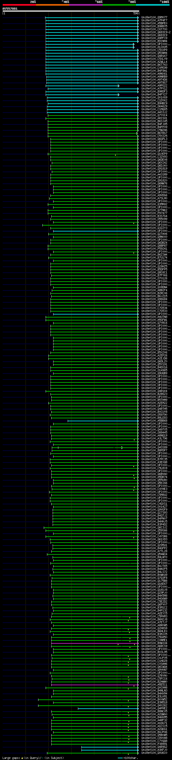Image resolution: width=172 pixels, height=760 pixels.
Task: Click the UniRef100_A5BB68 label
Action: coord(154,421)
